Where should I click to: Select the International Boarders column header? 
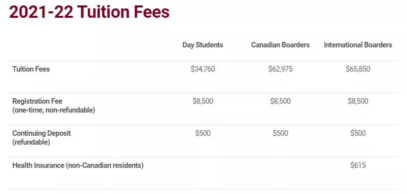(x=358, y=45)
